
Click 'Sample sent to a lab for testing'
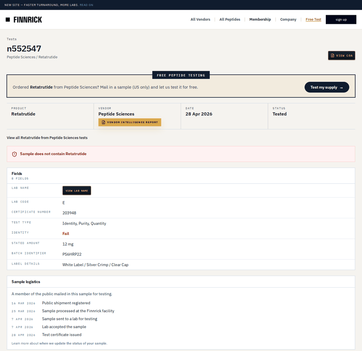pos(70,319)
